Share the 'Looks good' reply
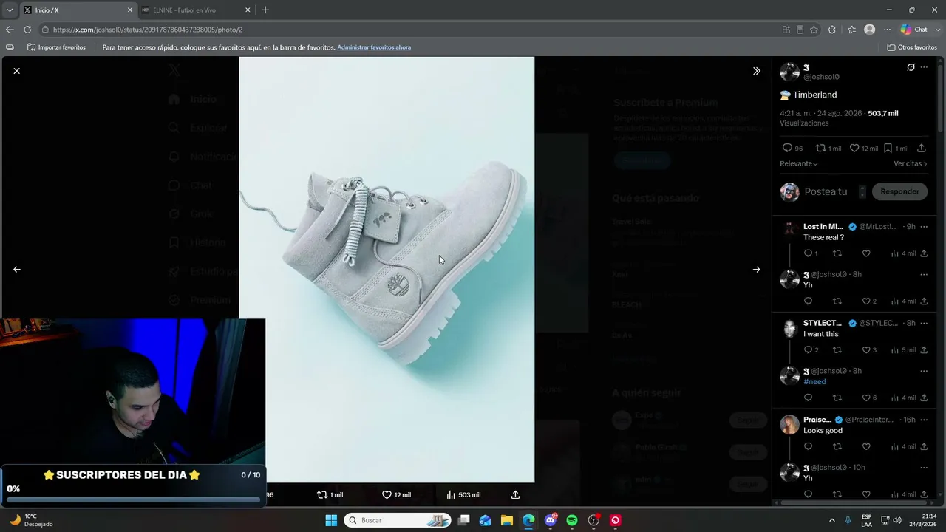Screen dimensions: 946x532 pos(924,447)
